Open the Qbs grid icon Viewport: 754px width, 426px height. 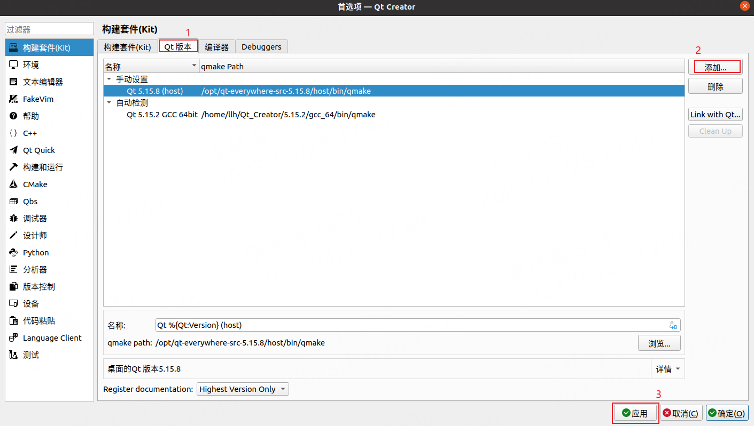click(x=14, y=202)
